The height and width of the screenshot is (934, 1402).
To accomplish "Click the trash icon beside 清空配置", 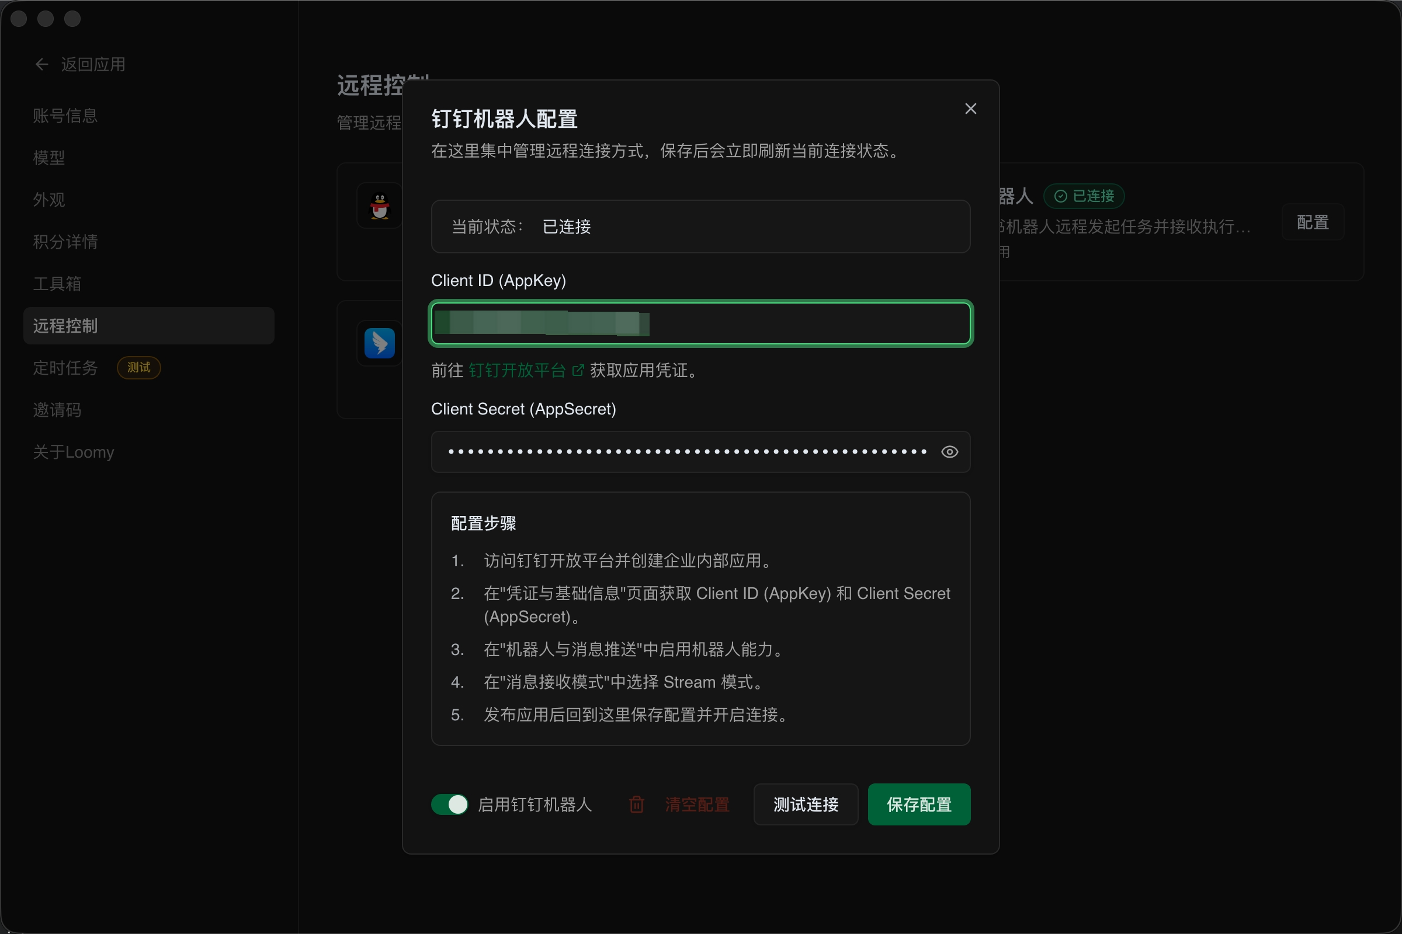I will tap(636, 804).
